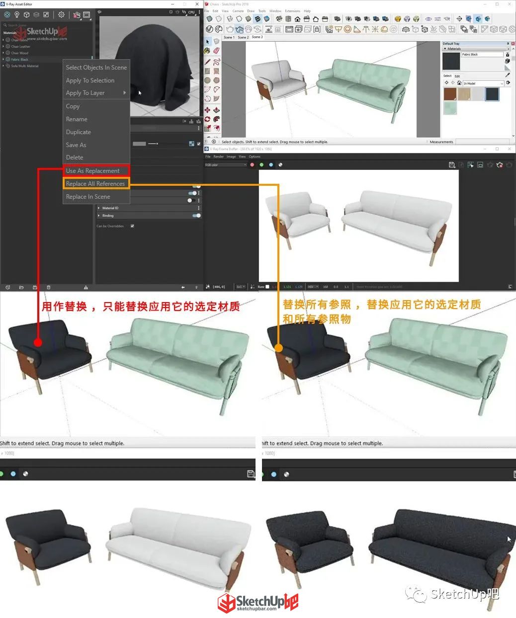Toggle material preview eye icon
The height and width of the screenshot is (618, 516).
pyautogui.click(x=99, y=11)
